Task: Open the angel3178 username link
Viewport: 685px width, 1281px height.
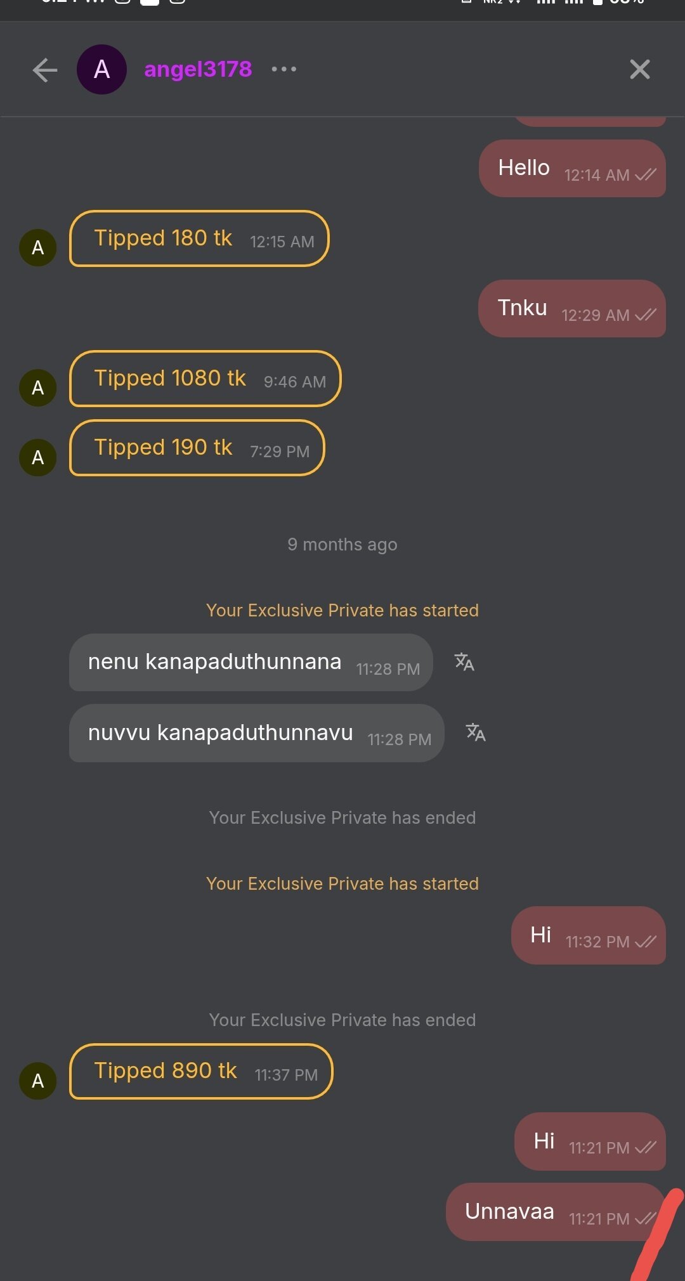Action: pyautogui.click(x=198, y=69)
